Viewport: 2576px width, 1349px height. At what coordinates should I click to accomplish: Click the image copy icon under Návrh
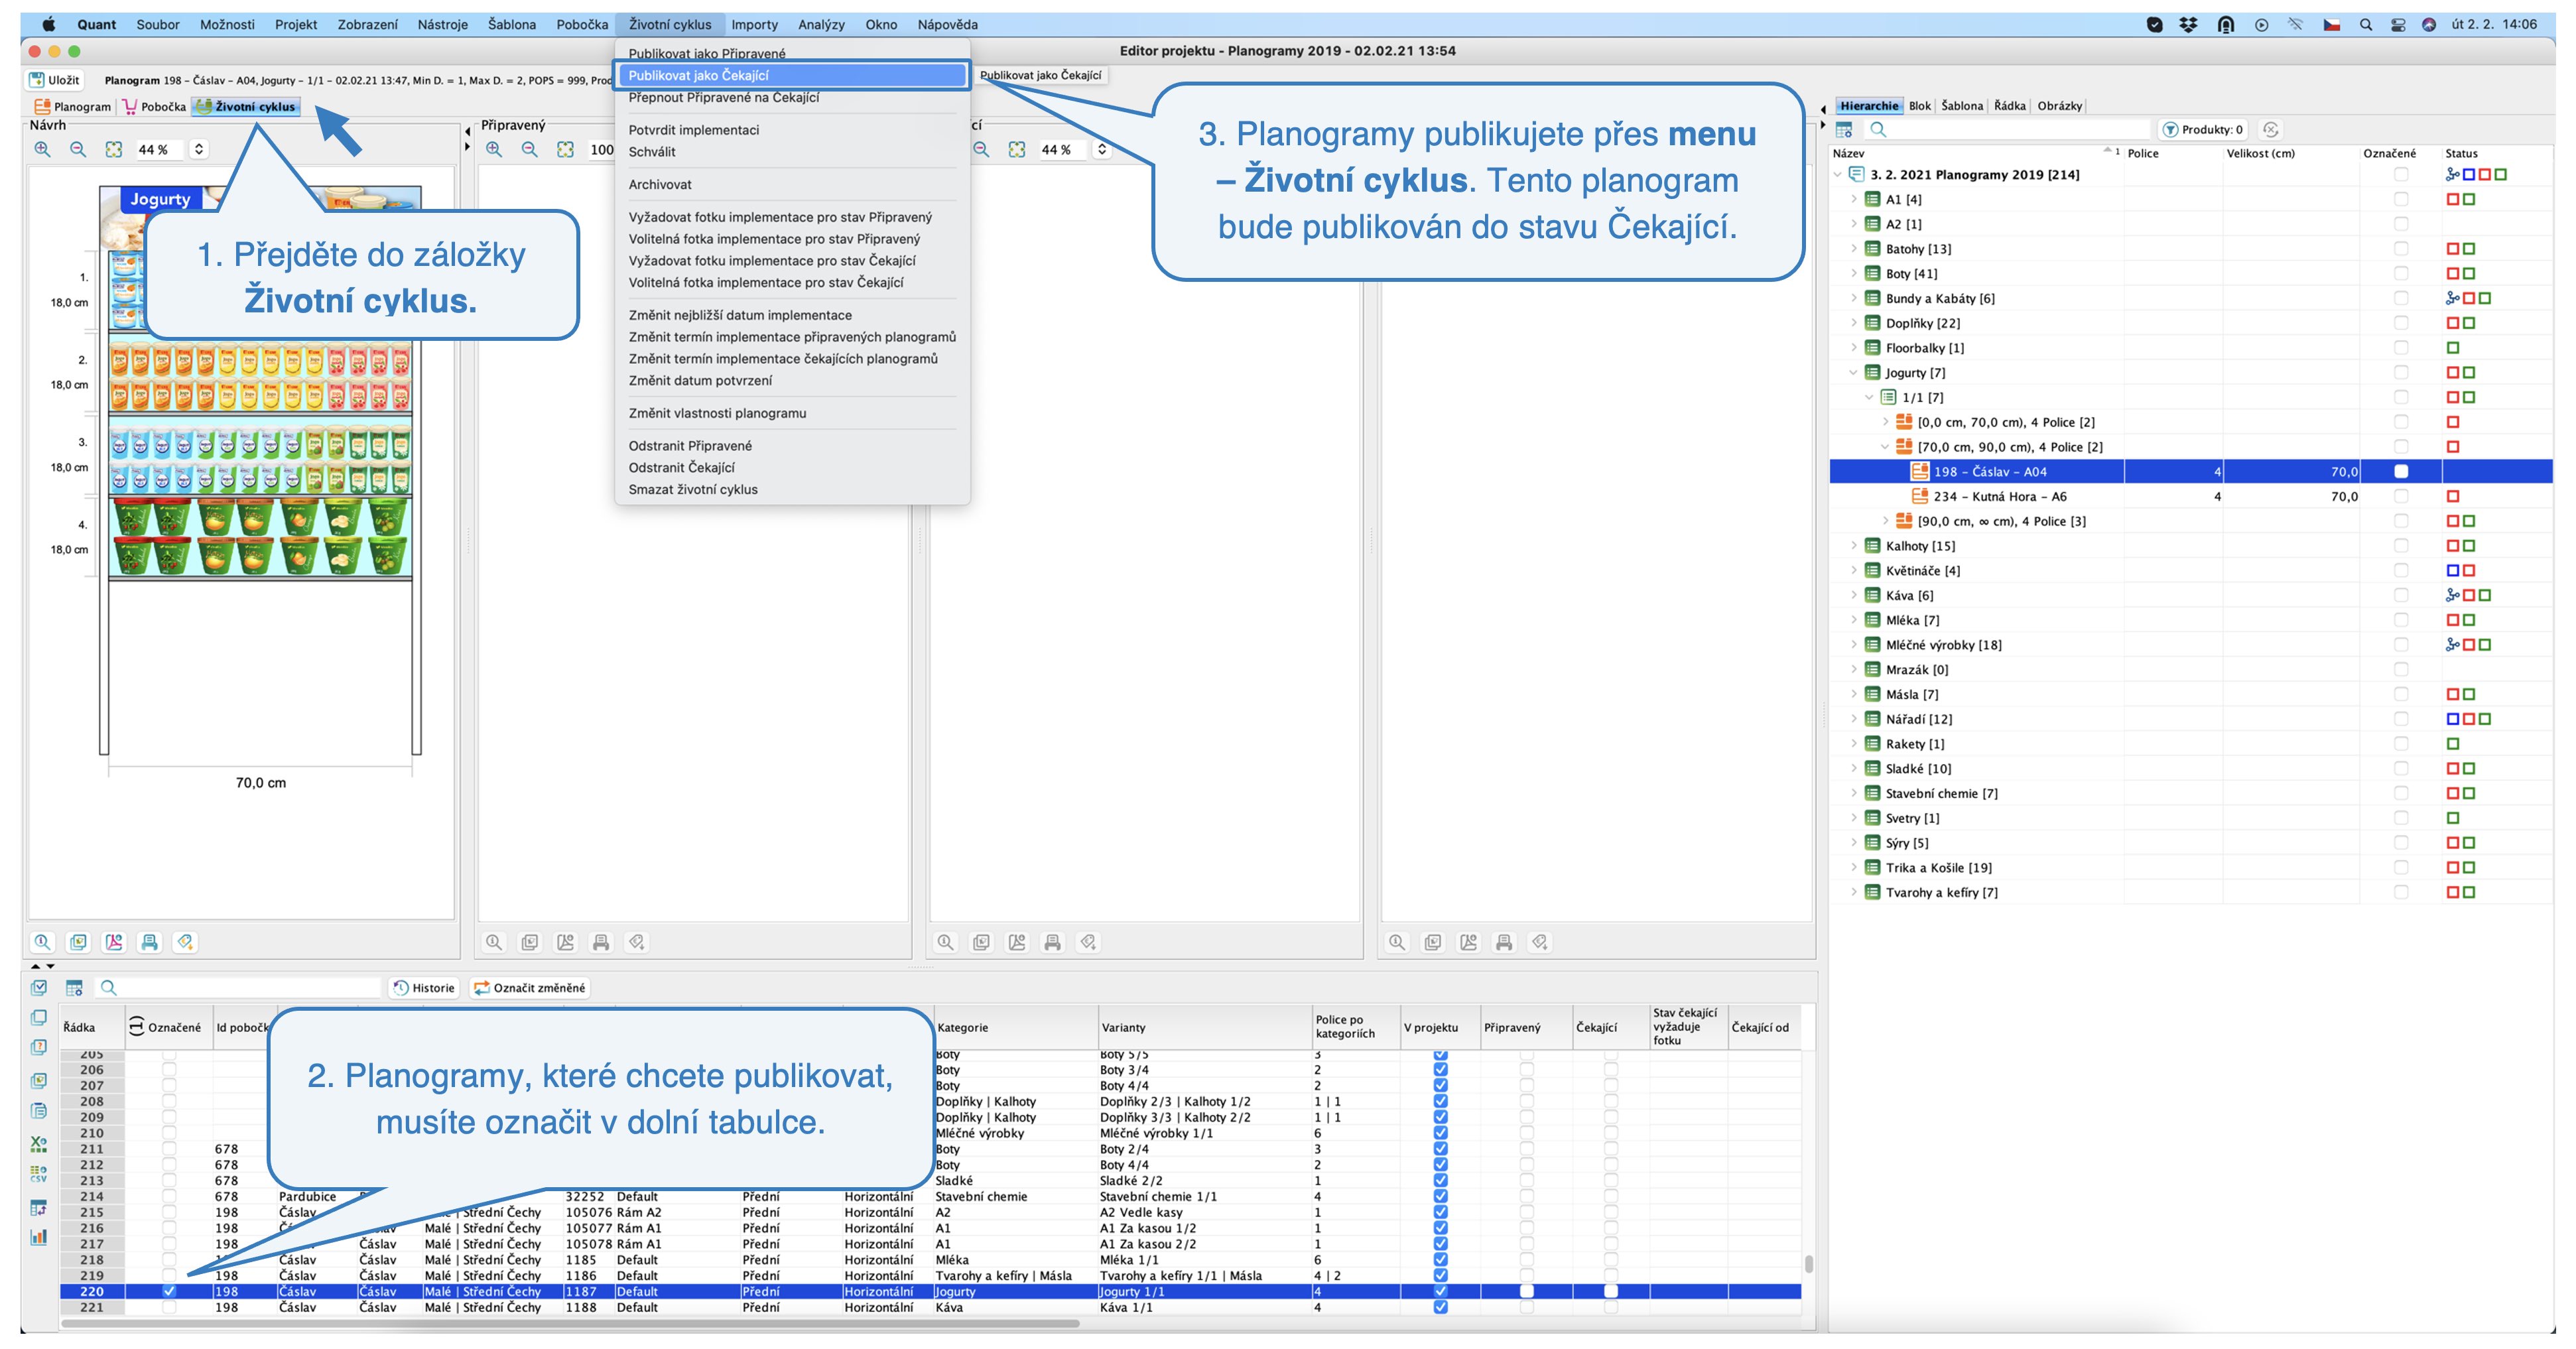(78, 942)
